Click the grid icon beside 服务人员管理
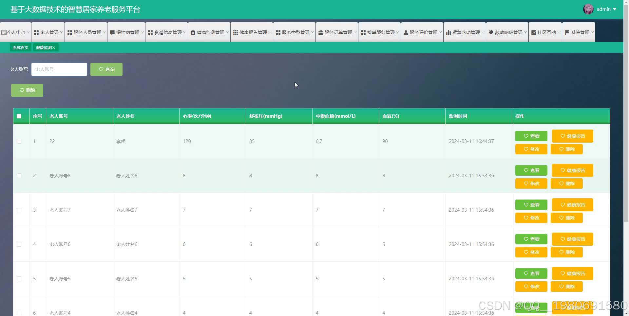Image resolution: width=629 pixels, height=316 pixels. coord(70,32)
